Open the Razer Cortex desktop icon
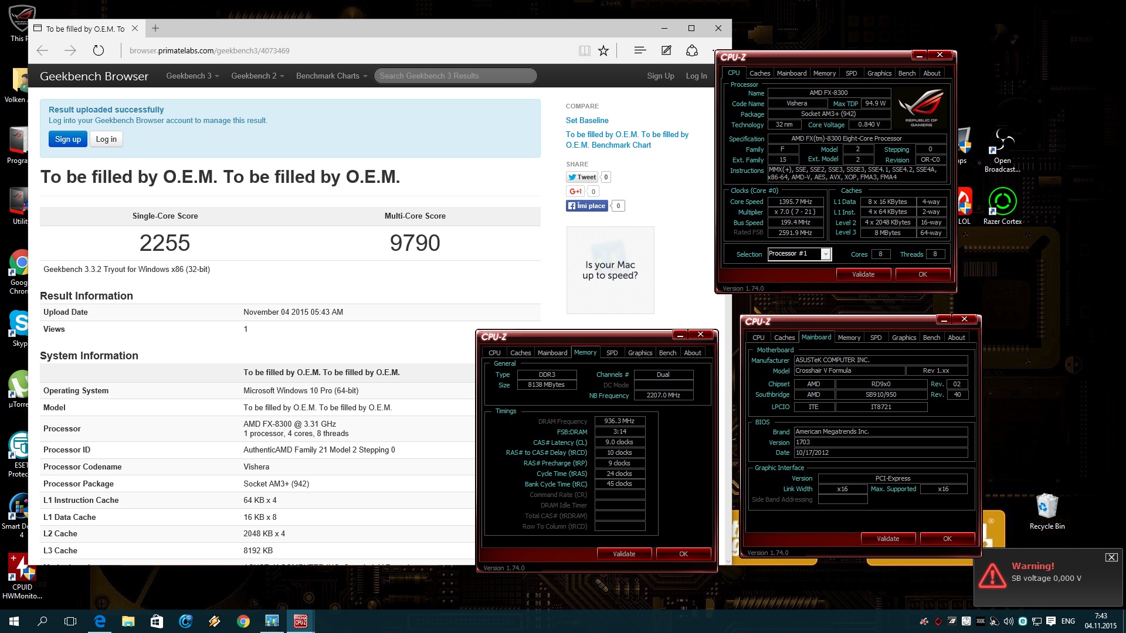 click(x=1002, y=206)
